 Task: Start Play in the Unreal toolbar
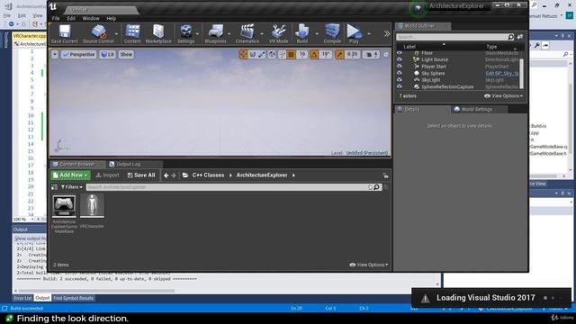(354, 34)
